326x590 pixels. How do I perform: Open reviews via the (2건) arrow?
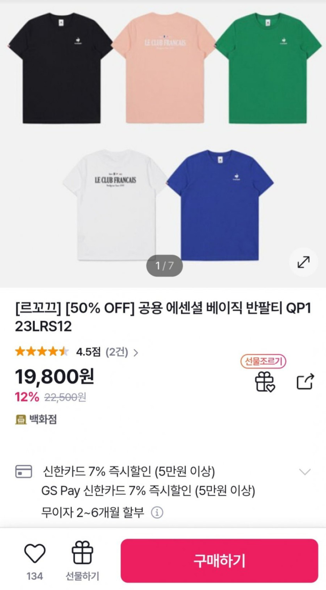pos(135,353)
